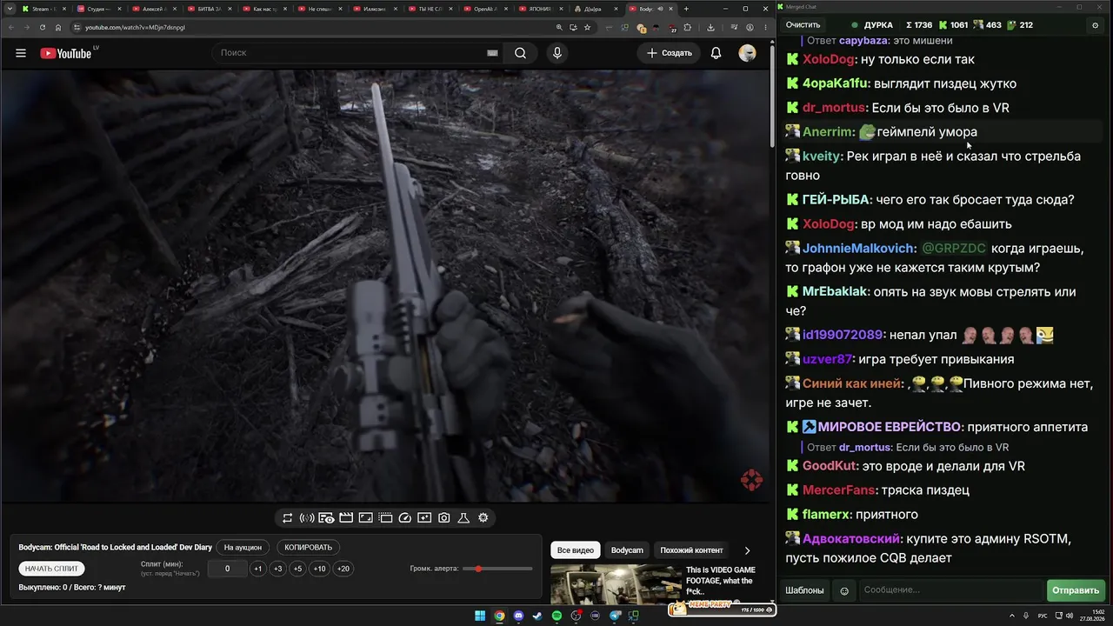Select the Bodycam filter chip
Screen dimensions: 1113x626
pyautogui.click(x=627, y=550)
